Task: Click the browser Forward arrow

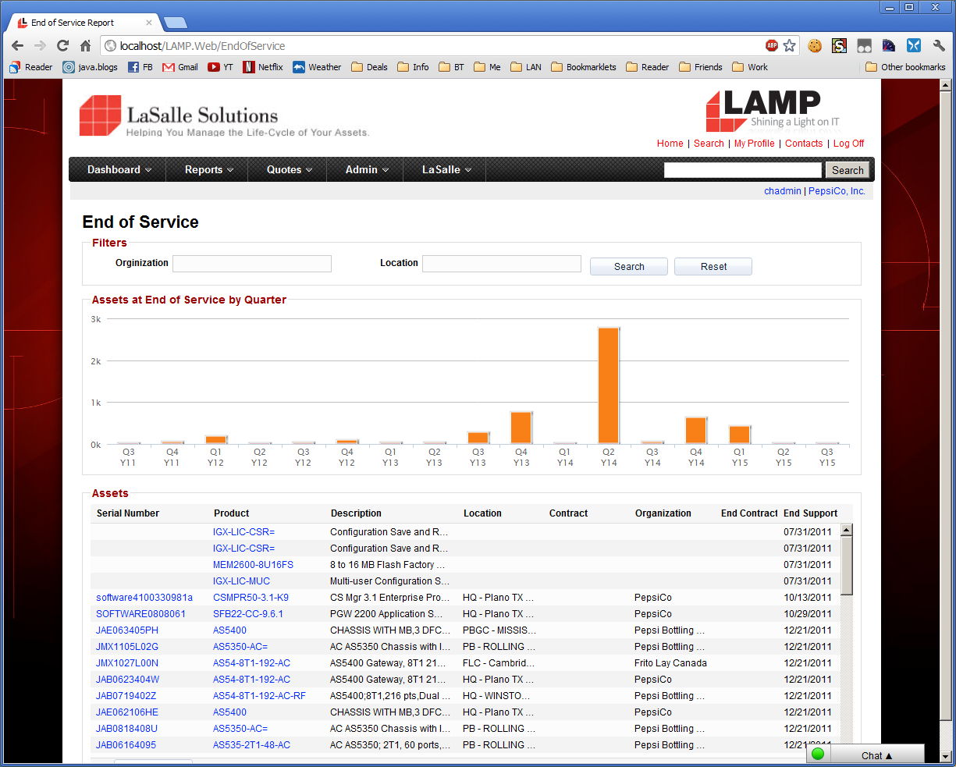Action: (x=41, y=45)
